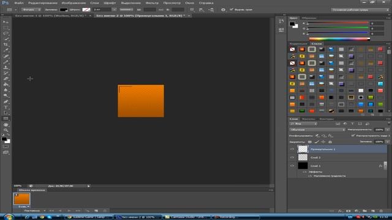Lock all padlock icon
This screenshot has width=392, height=220.
pyautogui.click(x=330, y=142)
